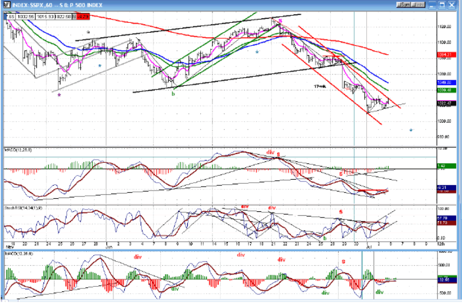Click the purple asterisk below May low
Viewport: 462px width, 304px height.
coord(59,95)
